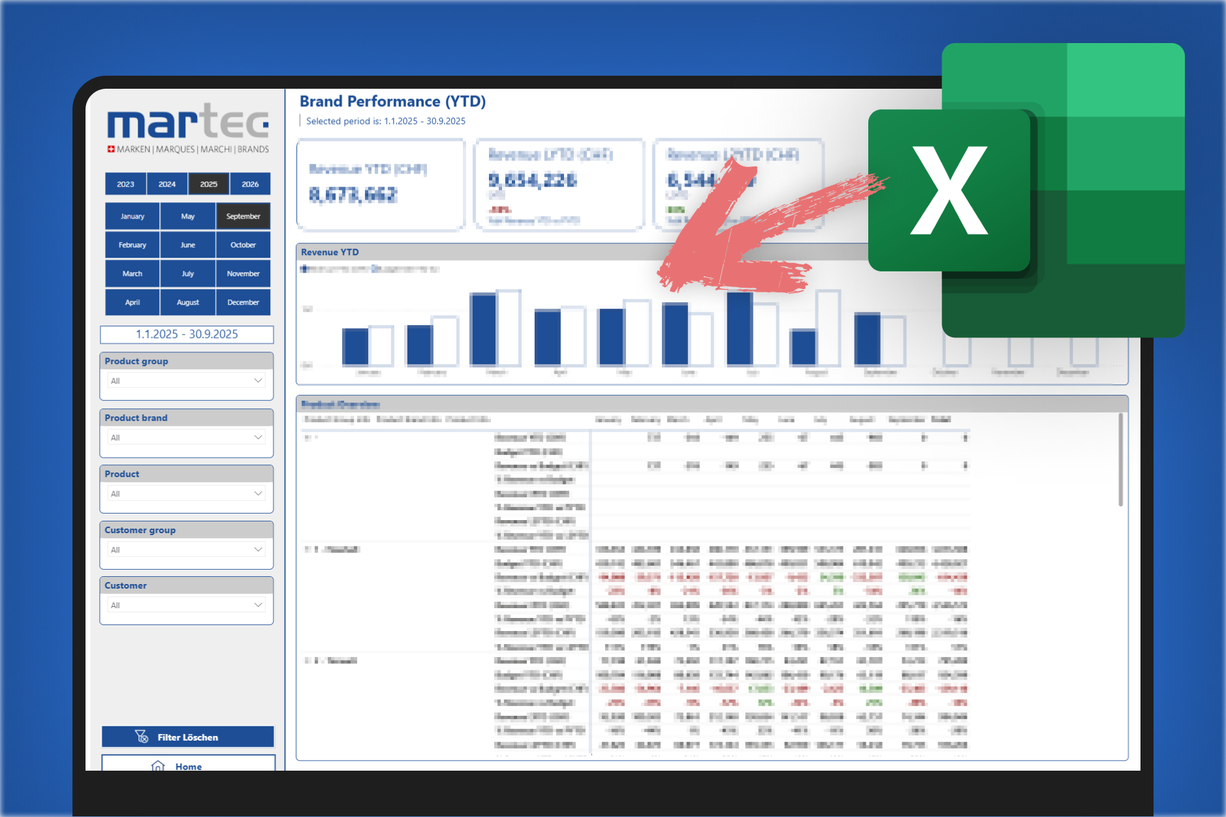Open the Customer group dropdown
The width and height of the screenshot is (1226, 817).
click(x=187, y=549)
